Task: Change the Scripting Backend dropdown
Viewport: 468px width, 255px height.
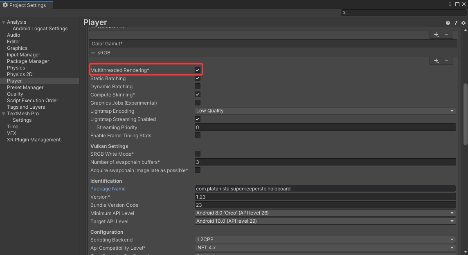Action: [325, 239]
